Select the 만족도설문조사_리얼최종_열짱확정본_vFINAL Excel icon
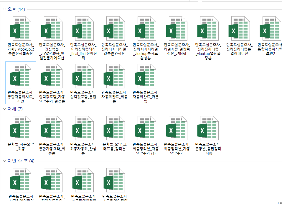This screenshot has width=282, height=204. (177, 28)
